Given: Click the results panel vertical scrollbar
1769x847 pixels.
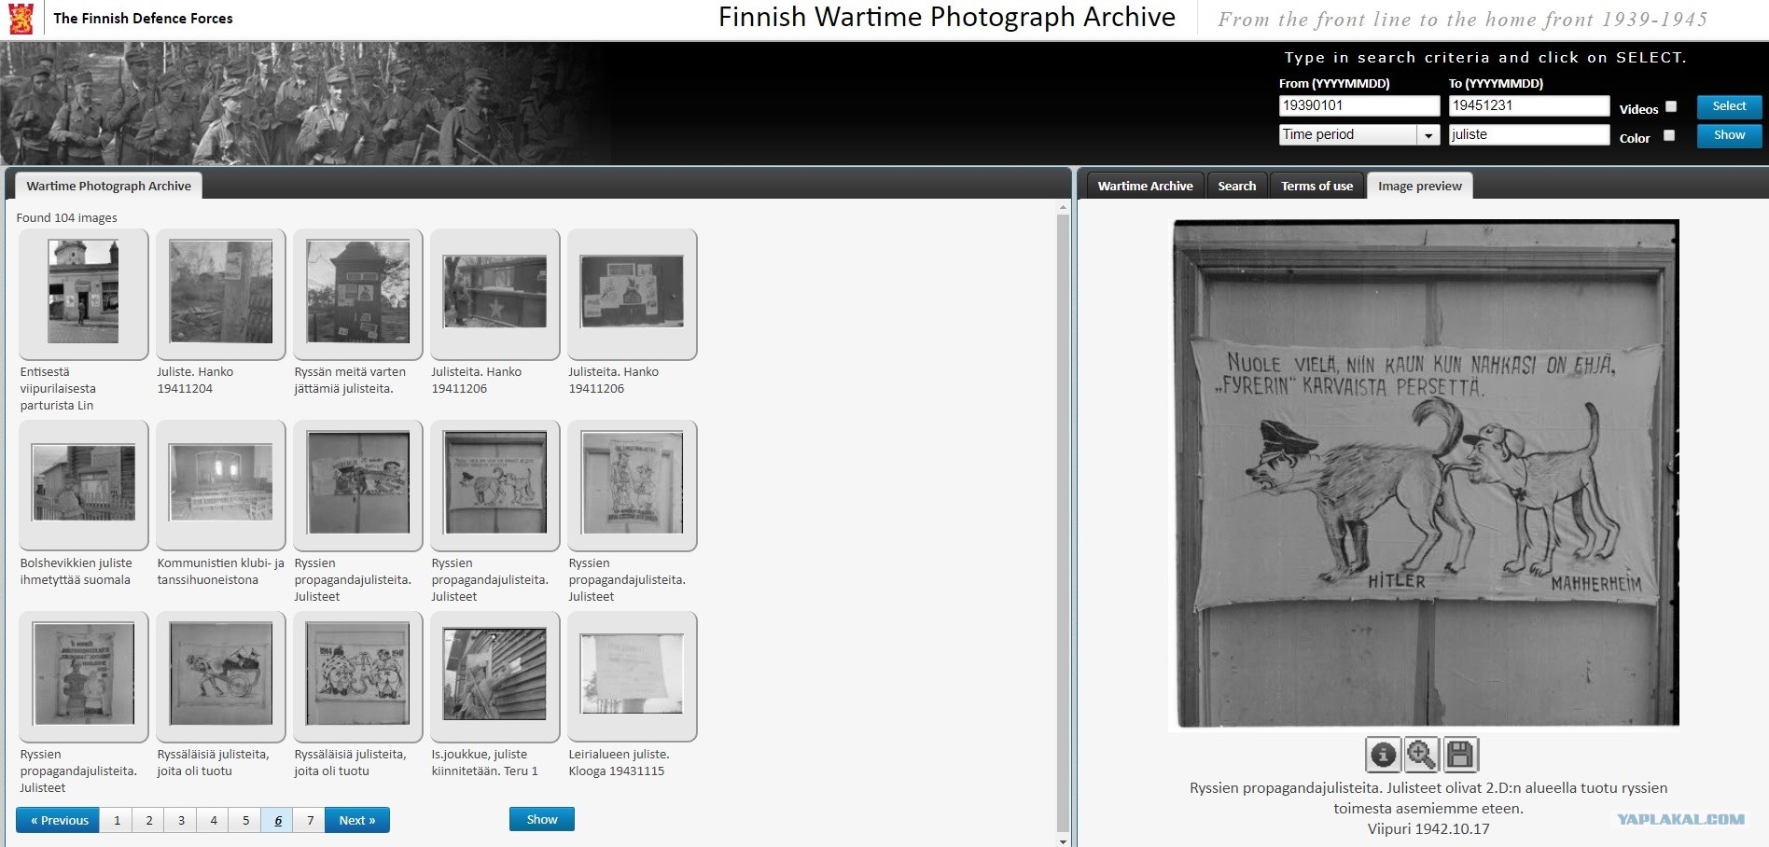Looking at the screenshot, I should pos(1063,522).
